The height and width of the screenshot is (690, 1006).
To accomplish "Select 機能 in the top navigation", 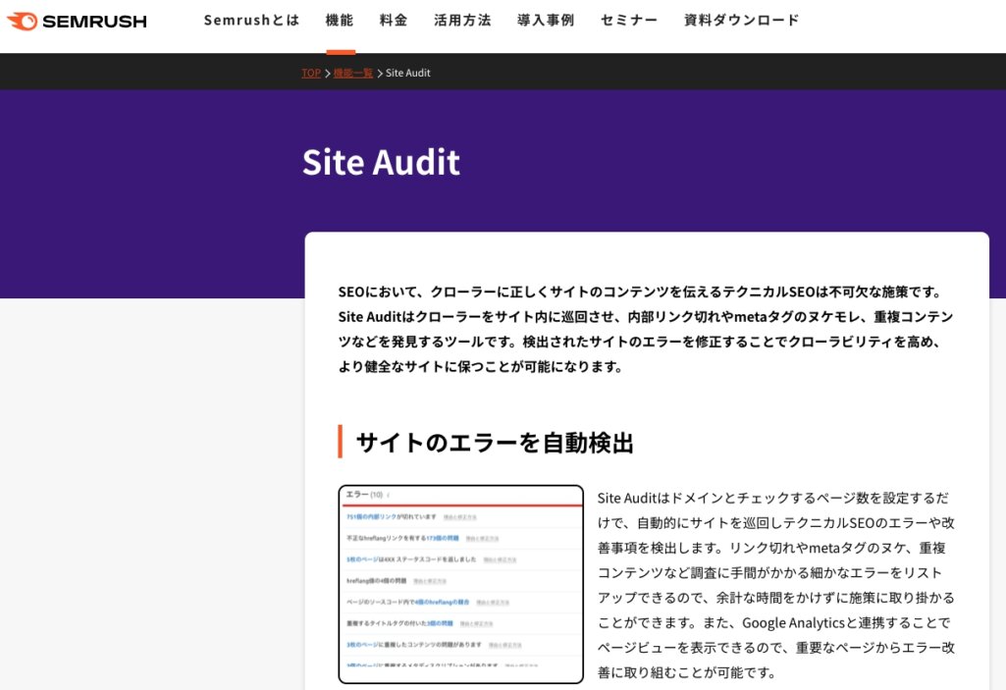I will click(339, 19).
